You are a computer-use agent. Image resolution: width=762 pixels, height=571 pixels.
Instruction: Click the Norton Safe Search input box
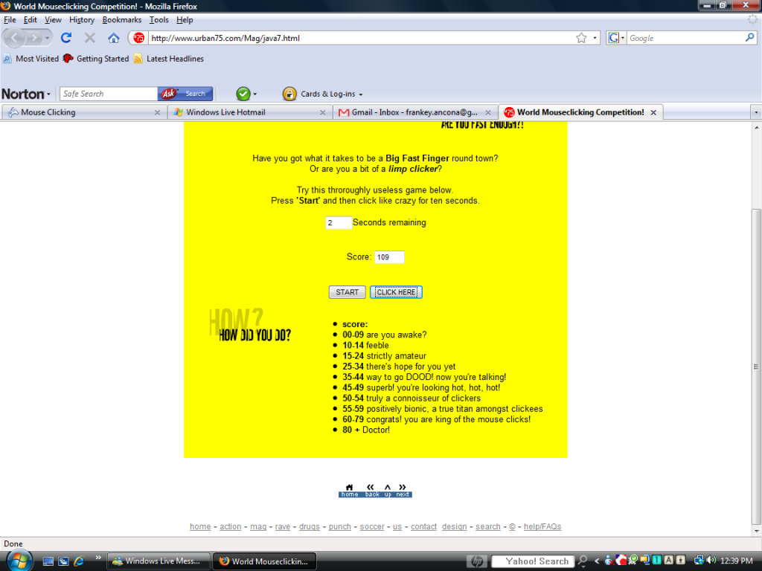[108, 94]
